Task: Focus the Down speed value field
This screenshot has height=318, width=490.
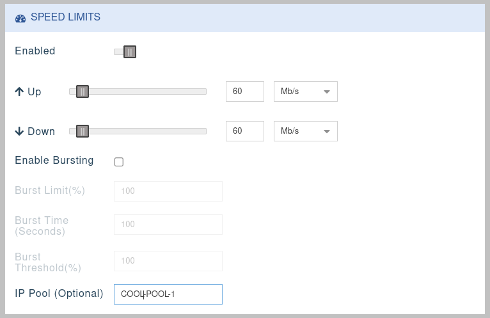Action: (245, 131)
